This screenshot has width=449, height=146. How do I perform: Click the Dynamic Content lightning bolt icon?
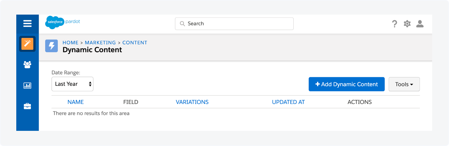52,46
